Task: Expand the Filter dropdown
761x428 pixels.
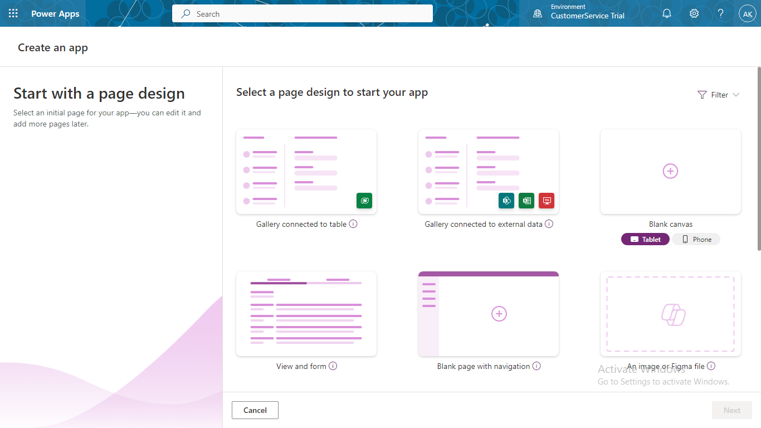Action: tap(719, 95)
